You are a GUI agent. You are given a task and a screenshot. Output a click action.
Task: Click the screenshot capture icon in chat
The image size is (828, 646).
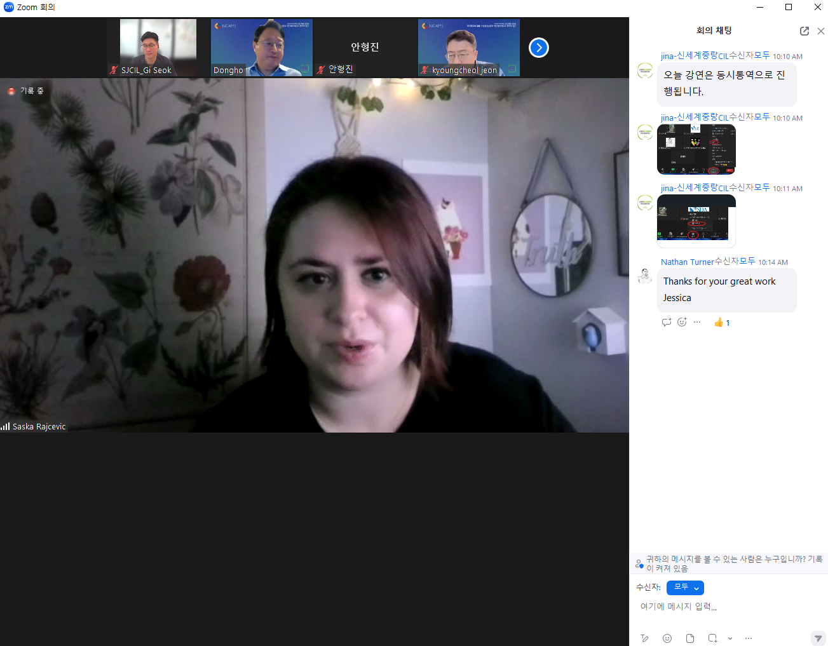coord(712,638)
